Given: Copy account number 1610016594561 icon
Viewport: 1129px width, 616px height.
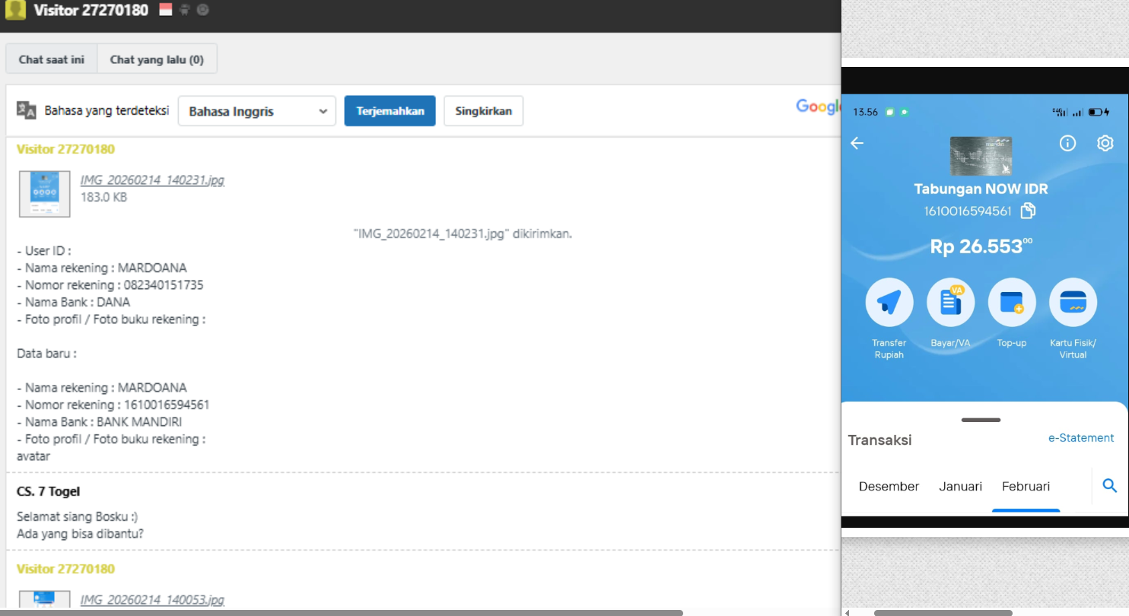Looking at the screenshot, I should pyautogui.click(x=1028, y=211).
